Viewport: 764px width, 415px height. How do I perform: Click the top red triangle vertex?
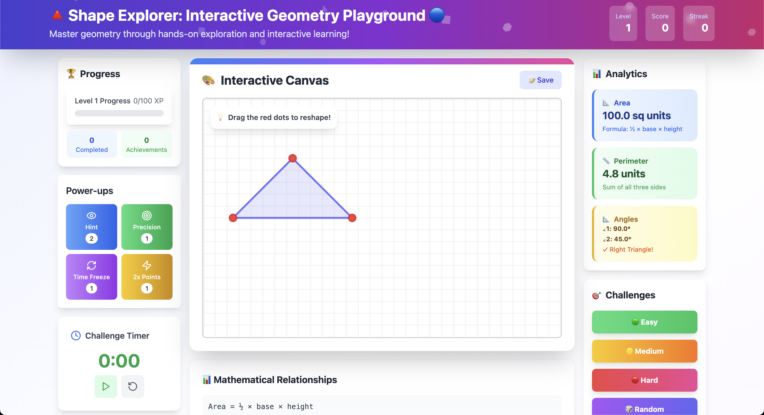pyautogui.click(x=292, y=158)
